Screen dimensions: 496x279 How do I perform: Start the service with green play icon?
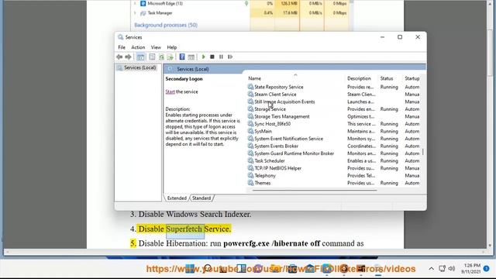click(203, 57)
